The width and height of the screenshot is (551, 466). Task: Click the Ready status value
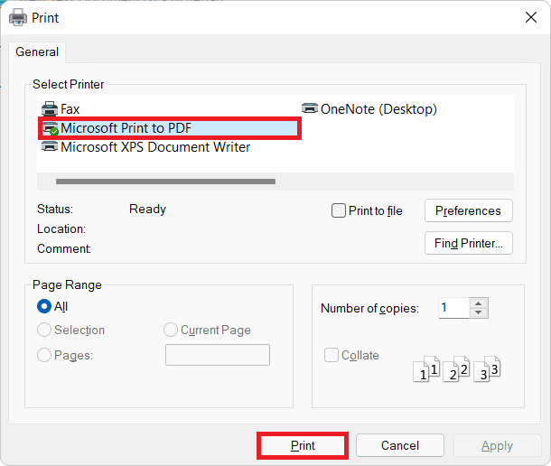[x=147, y=210]
